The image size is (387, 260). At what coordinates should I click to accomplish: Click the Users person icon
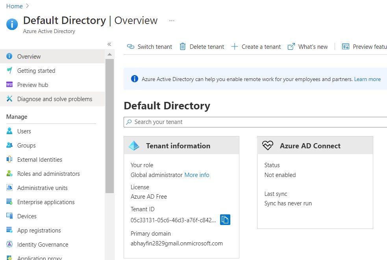pos(9,131)
